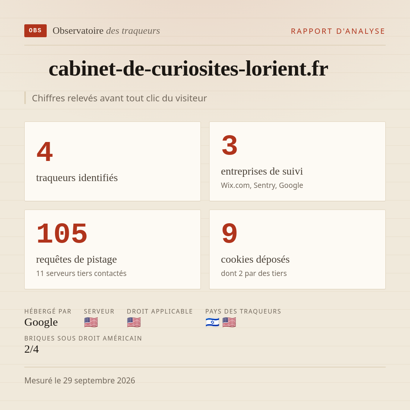The width and height of the screenshot is (410, 410).
Task: Click 'BRIQUES SOUS DROIT AMÉRICAIN' label
Action: (83, 338)
